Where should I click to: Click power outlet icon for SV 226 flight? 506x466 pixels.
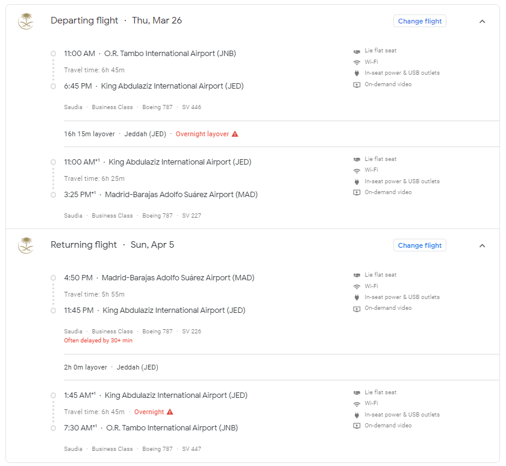coord(357,297)
